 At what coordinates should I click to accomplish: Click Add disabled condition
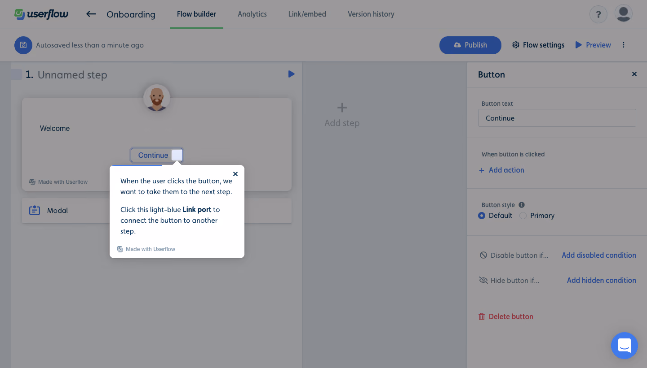coord(599,255)
